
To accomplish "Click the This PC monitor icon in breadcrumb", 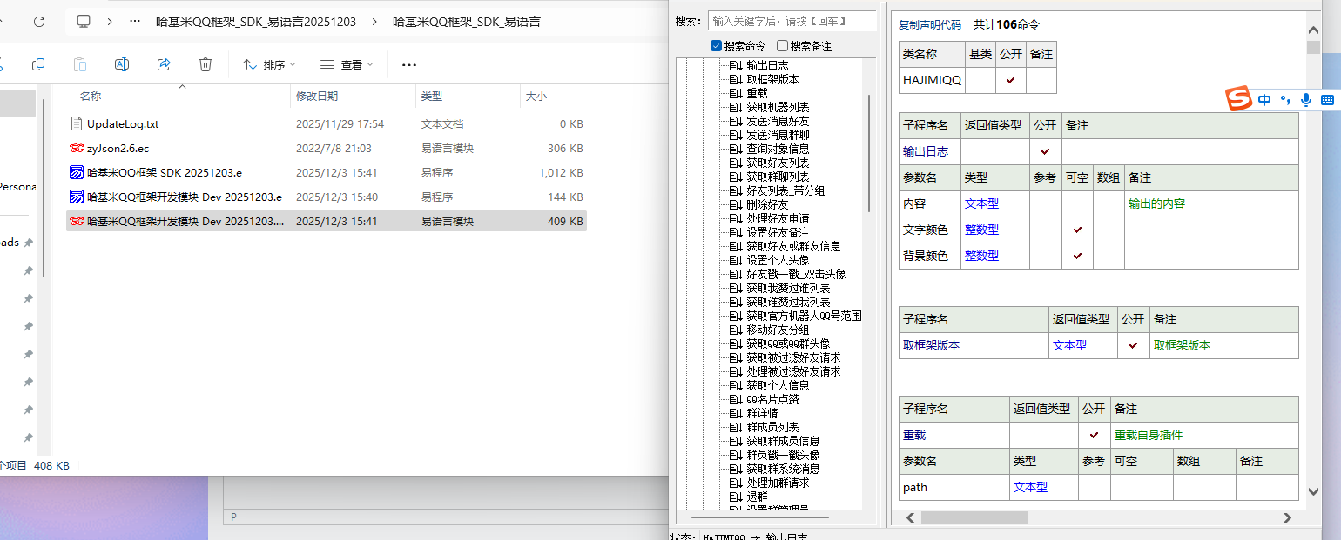I will pos(84,22).
